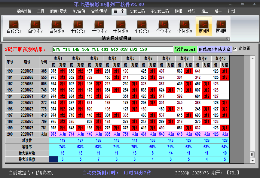Click the 导出excel button
The height and width of the screenshot is (178, 260).
[185, 49]
